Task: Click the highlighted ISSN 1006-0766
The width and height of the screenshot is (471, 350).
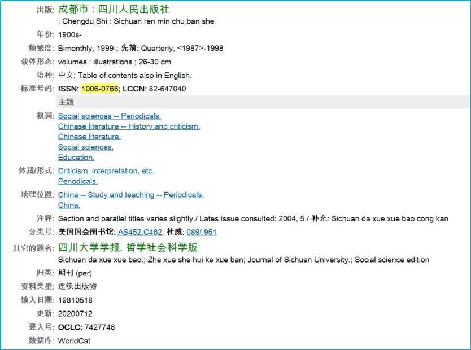Action: click(x=100, y=89)
